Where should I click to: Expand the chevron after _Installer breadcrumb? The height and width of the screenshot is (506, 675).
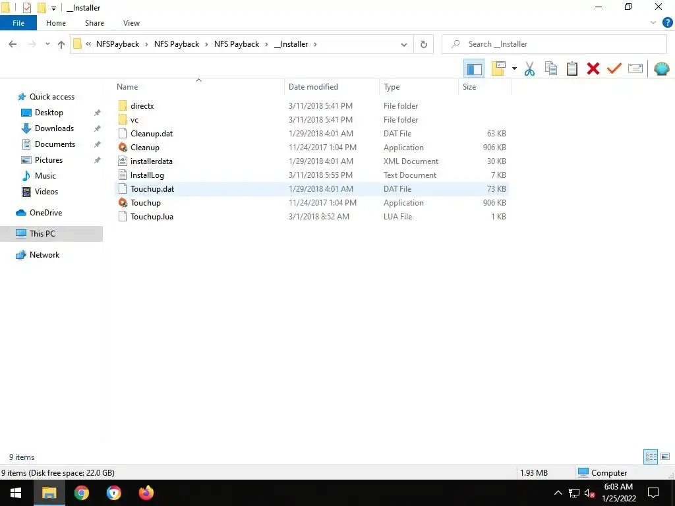tap(315, 44)
